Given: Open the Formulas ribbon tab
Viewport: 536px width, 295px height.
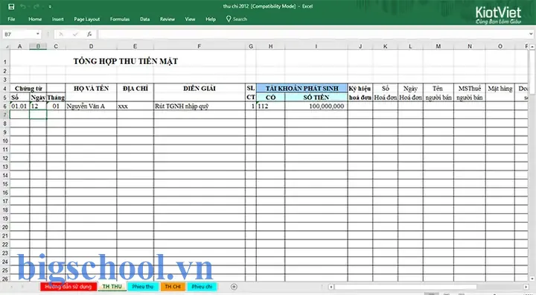Looking at the screenshot, I should (120, 19).
